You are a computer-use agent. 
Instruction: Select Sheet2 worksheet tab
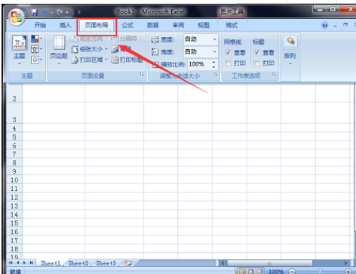(x=78, y=263)
